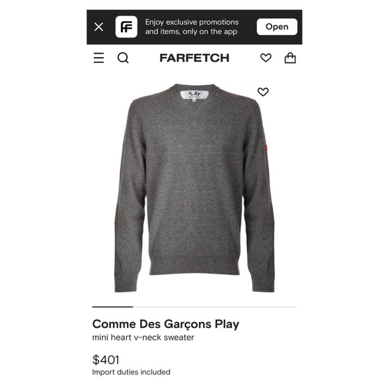This screenshot has height=389, width=389.
Task: Tap the PLAY neck label on sweater
Action: [x=194, y=95]
